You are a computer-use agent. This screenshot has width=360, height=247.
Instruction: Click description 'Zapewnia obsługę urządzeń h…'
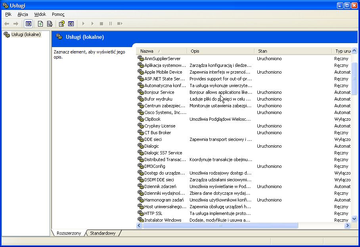(x=220, y=207)
